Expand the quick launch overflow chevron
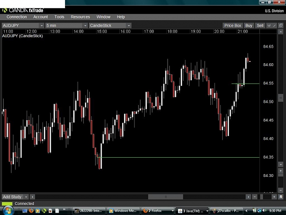This screenshot has width=286, height=215. coord(64,209)
